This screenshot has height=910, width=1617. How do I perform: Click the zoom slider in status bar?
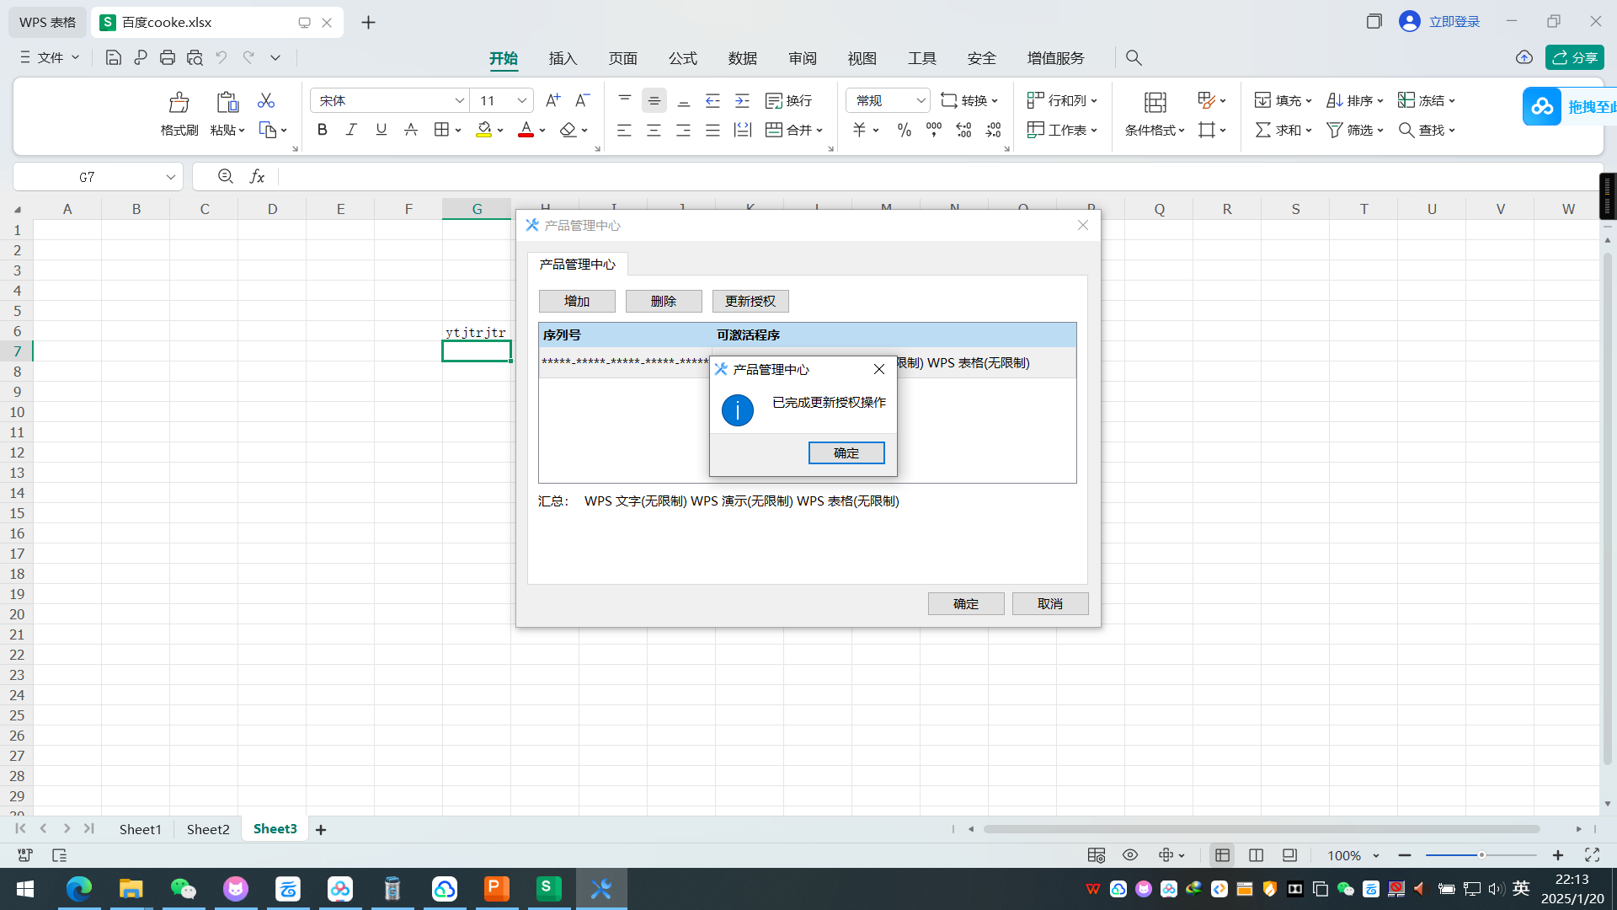pyautogui.click(x=1481, y=855)
